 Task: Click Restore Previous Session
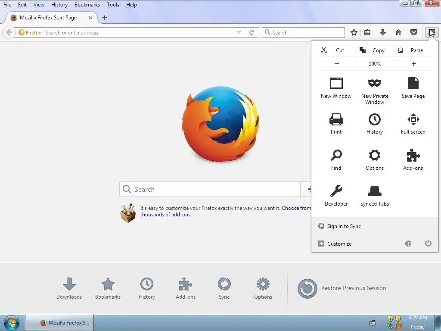pyautogui.click(x=342, y=288)
